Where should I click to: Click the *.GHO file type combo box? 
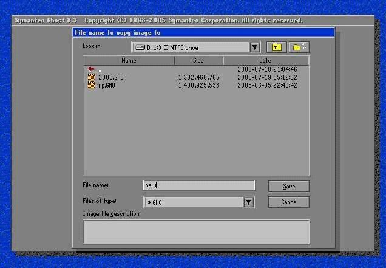click(193, 202)
